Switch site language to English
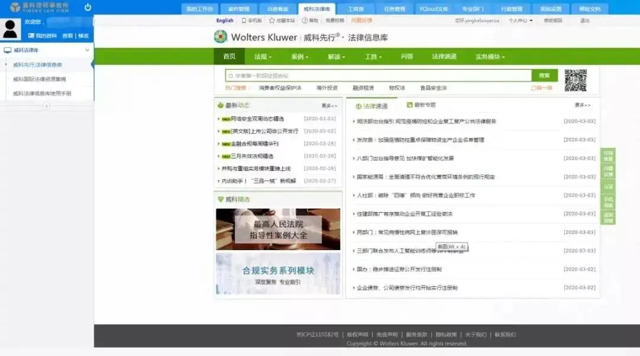Viewport: 640px width, 356px height. click(x=225, y=20)
